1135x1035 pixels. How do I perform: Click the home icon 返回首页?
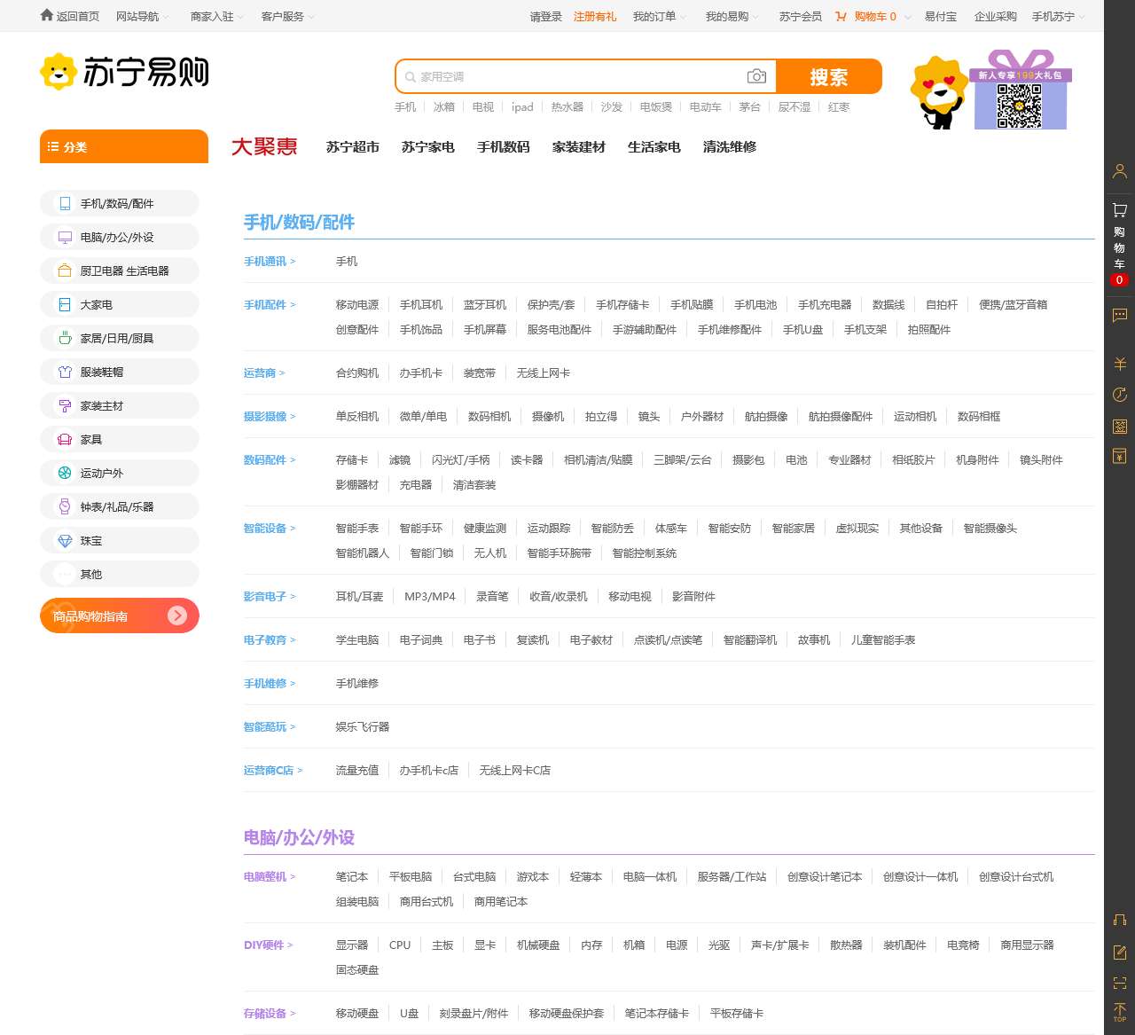click(46, 16)
